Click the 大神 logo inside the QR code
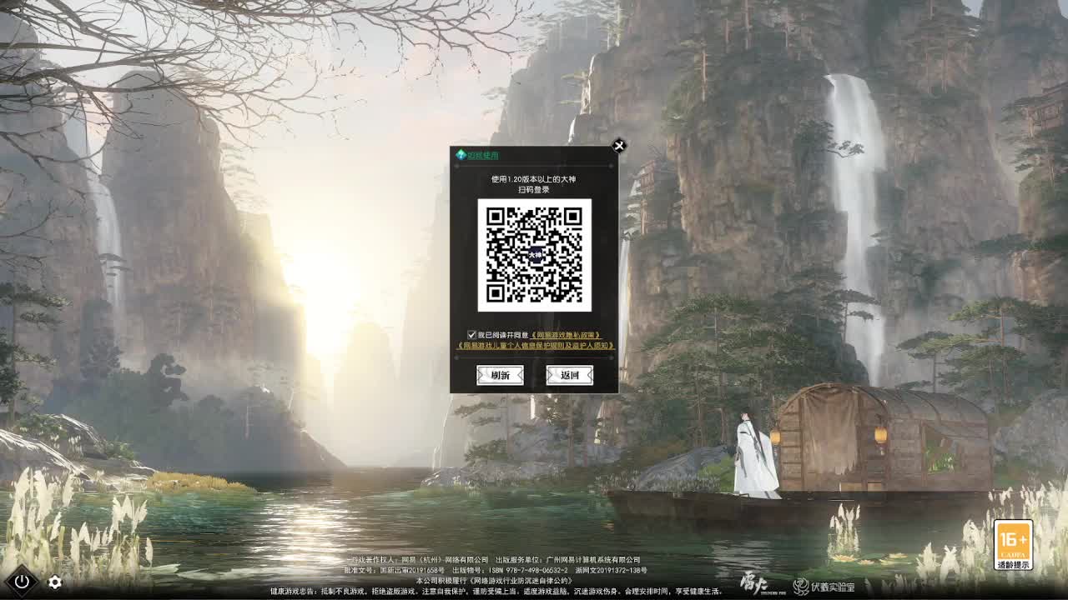The width and height of the screenshot is (1068, 600). pyautogui.click(x=534, y=254)
